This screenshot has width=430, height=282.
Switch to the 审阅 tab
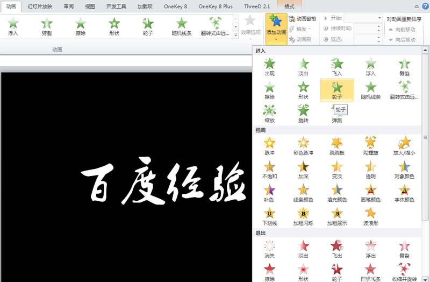[x=69, y=6]
